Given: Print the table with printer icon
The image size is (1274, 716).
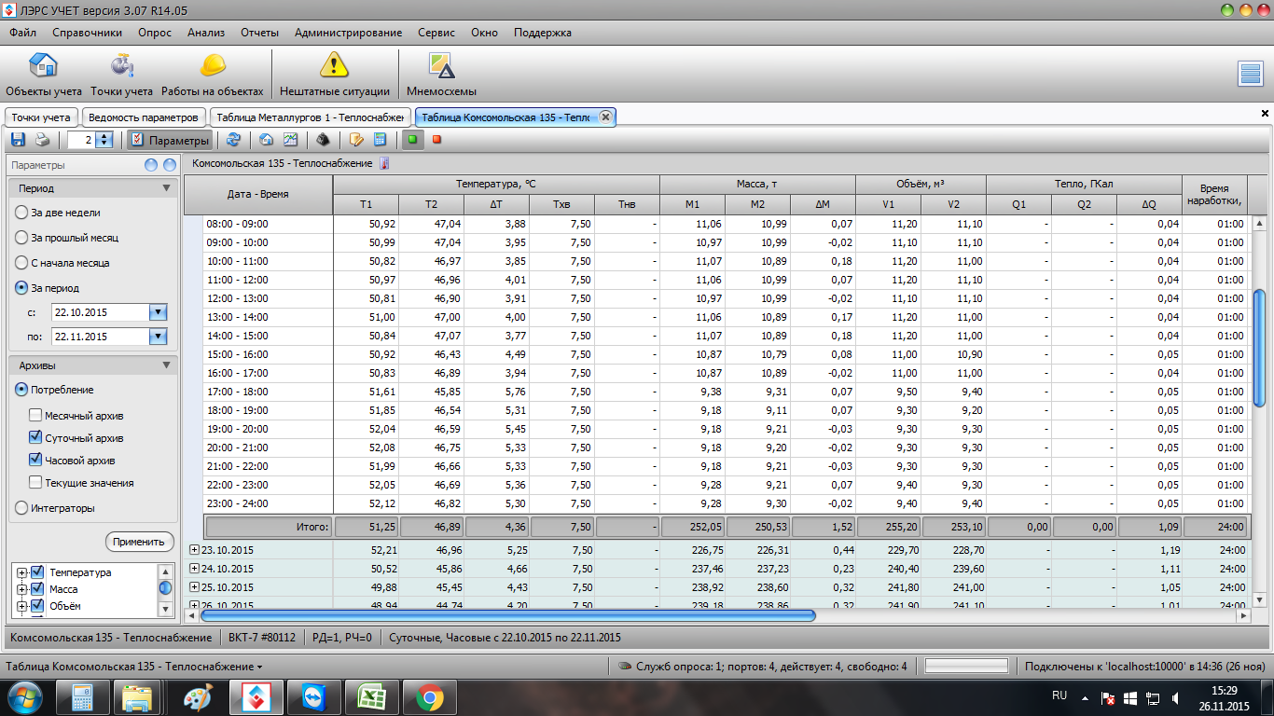Looking at the screenshot, I should coord(42,140).
